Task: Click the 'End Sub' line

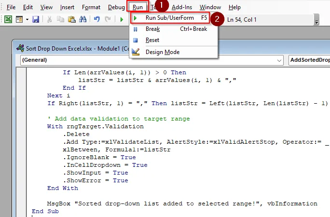Action: click(45, 211)
